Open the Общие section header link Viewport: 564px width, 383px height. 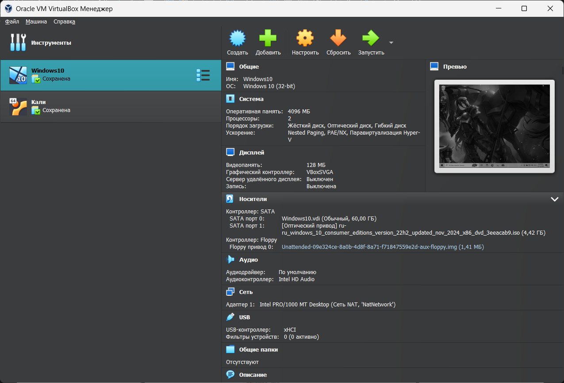click(x=249, y=66)
